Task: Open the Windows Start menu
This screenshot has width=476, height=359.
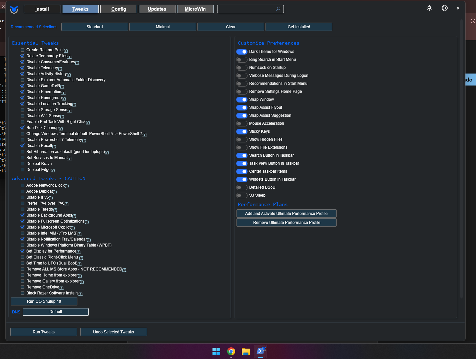Action: point(216,351)
